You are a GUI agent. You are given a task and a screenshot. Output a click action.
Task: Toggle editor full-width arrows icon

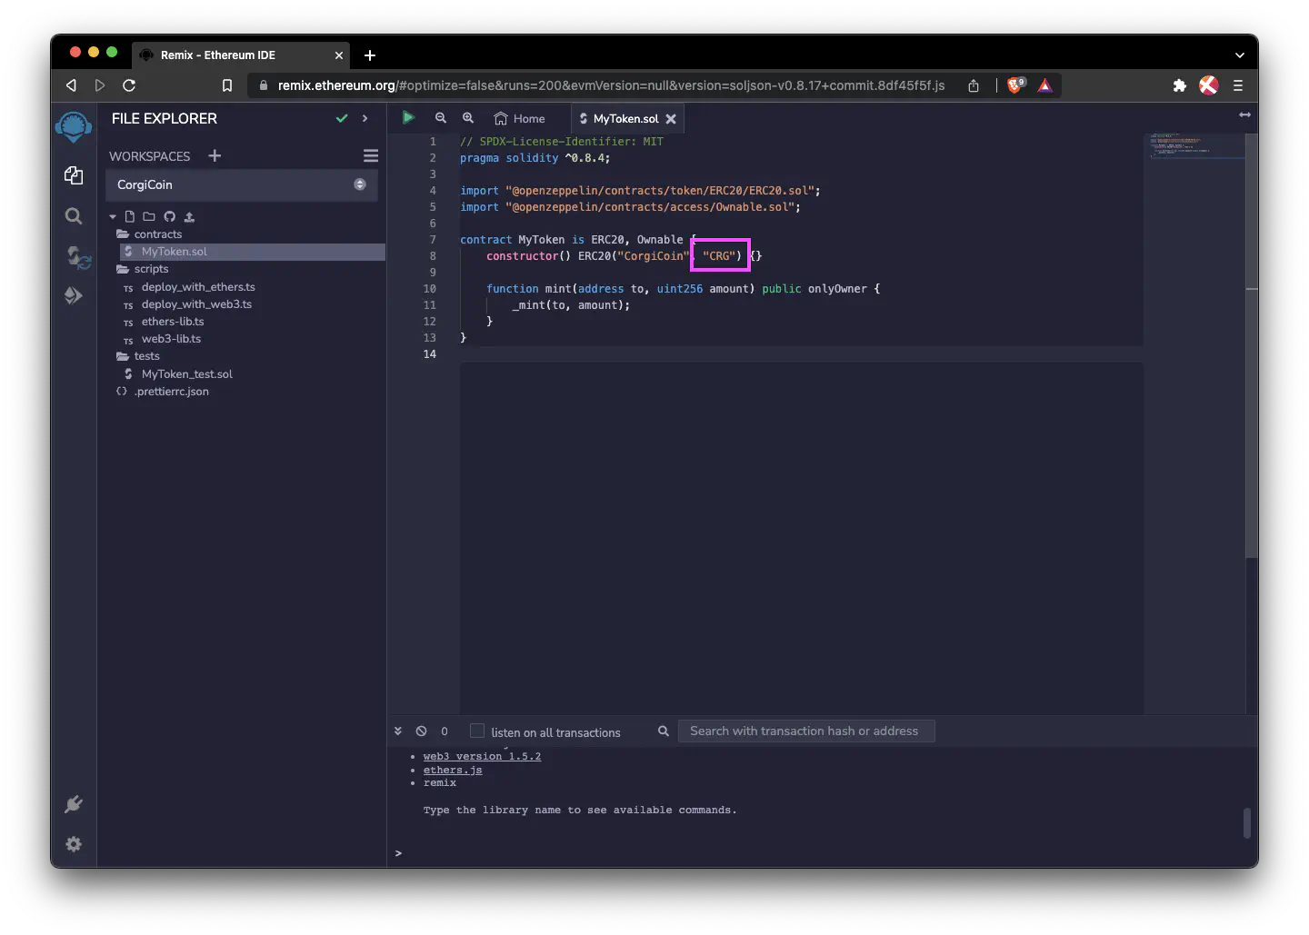click(x=1244, y=114)
